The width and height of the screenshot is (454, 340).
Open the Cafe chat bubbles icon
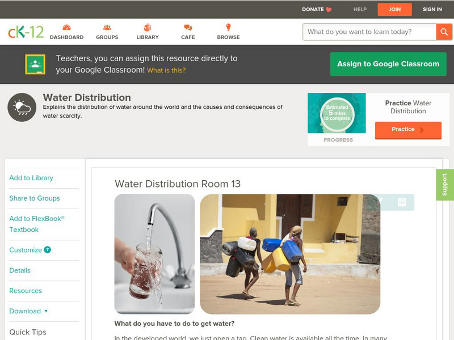[188, 28]
